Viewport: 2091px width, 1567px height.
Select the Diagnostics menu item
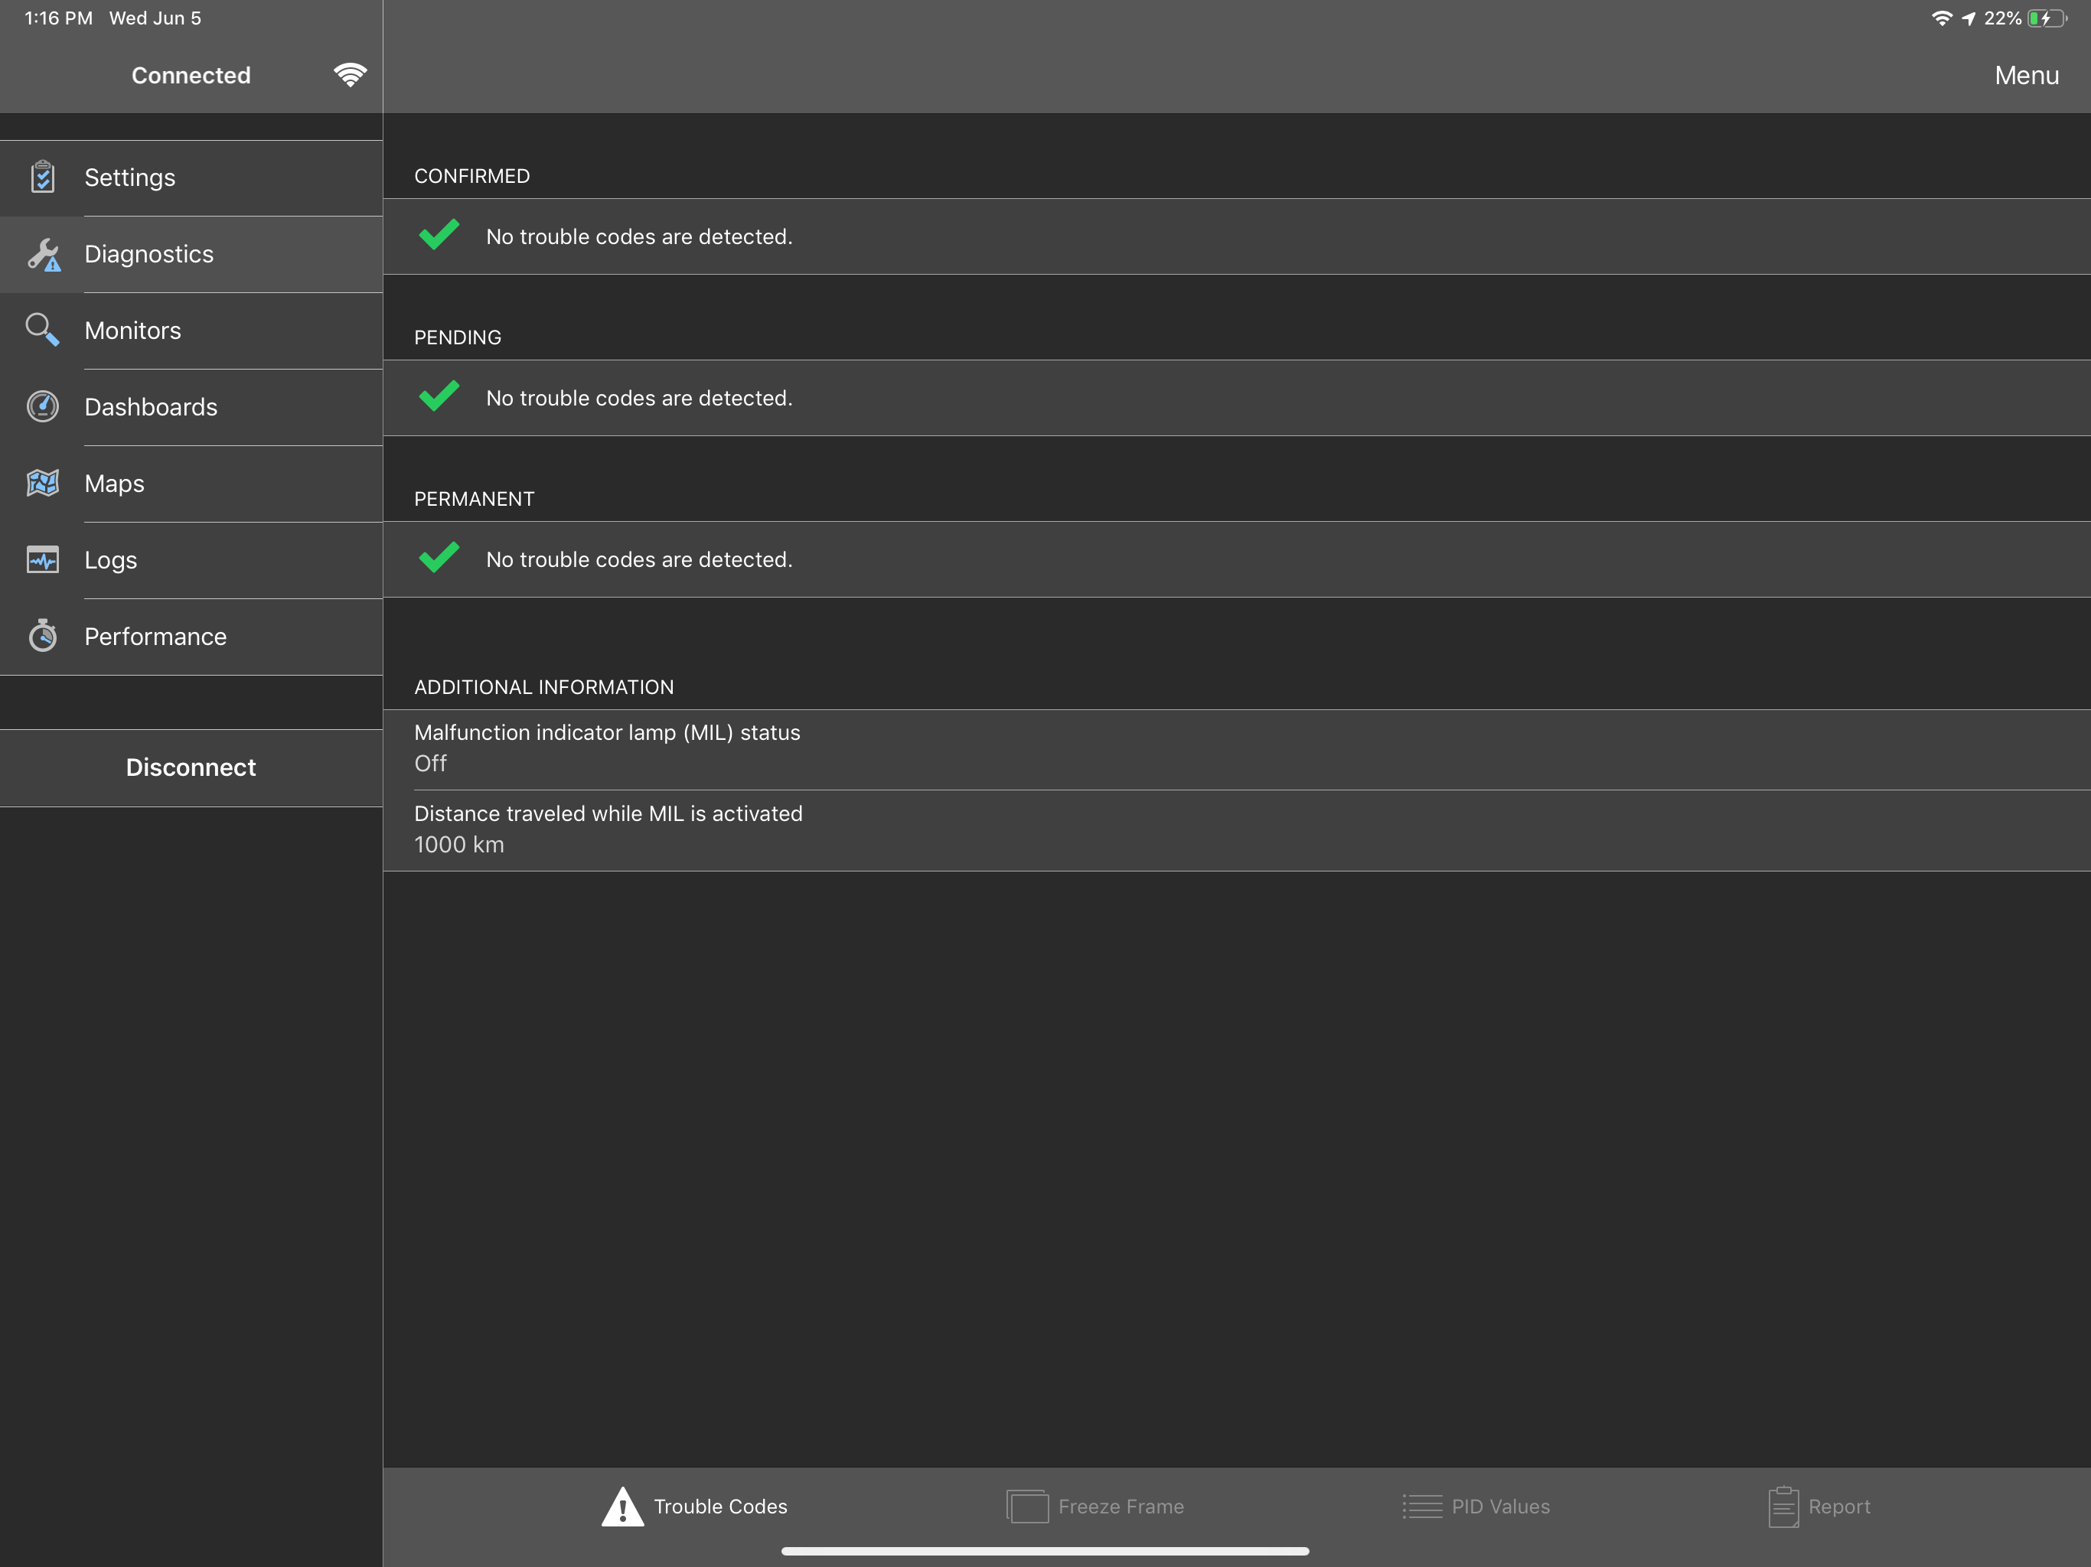coord(191,254)
